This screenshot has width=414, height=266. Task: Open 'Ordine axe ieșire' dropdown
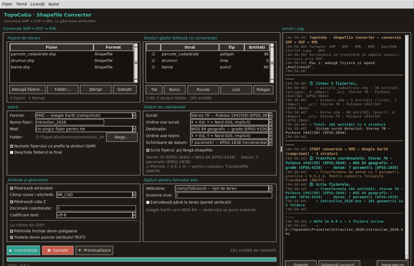click(x=231, y=136)
